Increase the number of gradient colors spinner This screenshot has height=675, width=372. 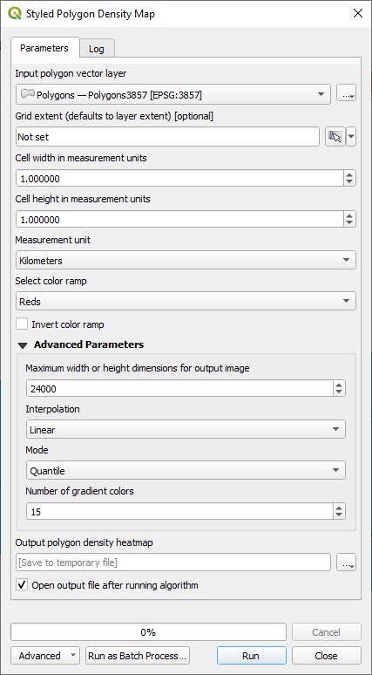[339, 508]
